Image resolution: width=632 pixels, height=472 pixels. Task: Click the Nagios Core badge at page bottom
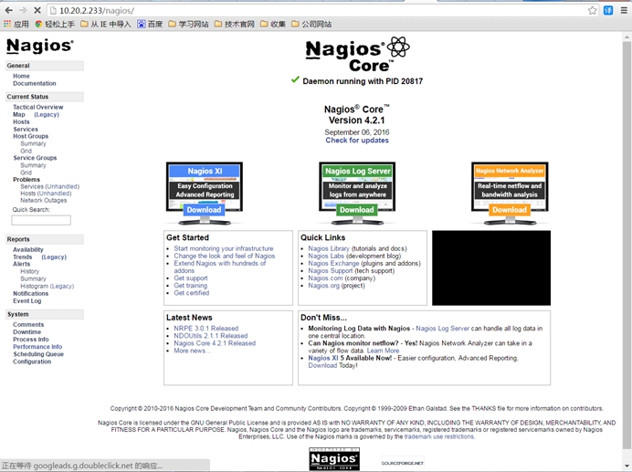(x=334, y=458)
